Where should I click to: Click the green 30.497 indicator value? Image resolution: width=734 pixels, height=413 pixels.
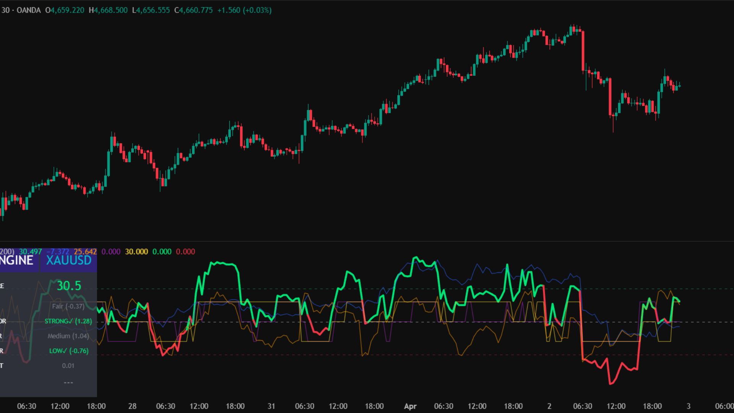(x=30, y=252)
